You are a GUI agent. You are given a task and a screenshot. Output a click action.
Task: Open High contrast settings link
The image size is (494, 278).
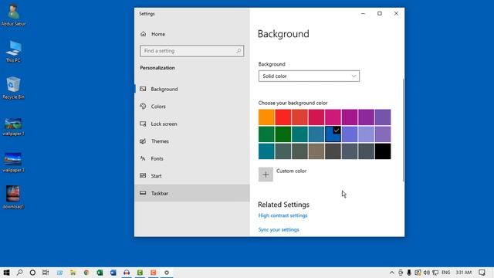click(x=283, y=215)
